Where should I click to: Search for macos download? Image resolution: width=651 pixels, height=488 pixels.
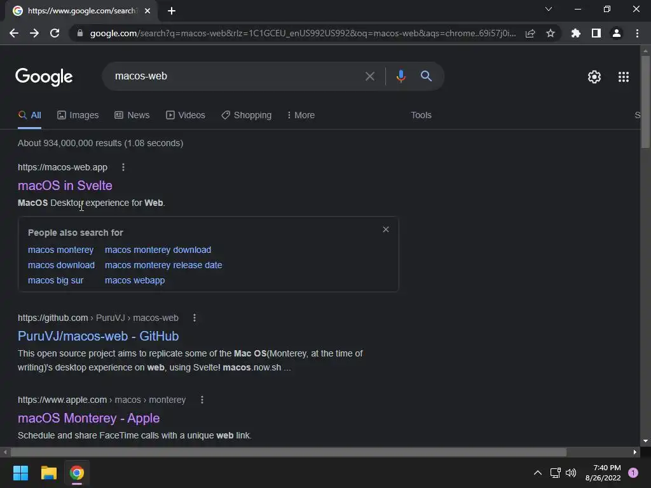[61, 265]
